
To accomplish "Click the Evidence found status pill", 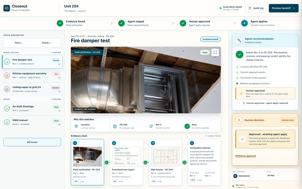I will [x=211, y=39].
